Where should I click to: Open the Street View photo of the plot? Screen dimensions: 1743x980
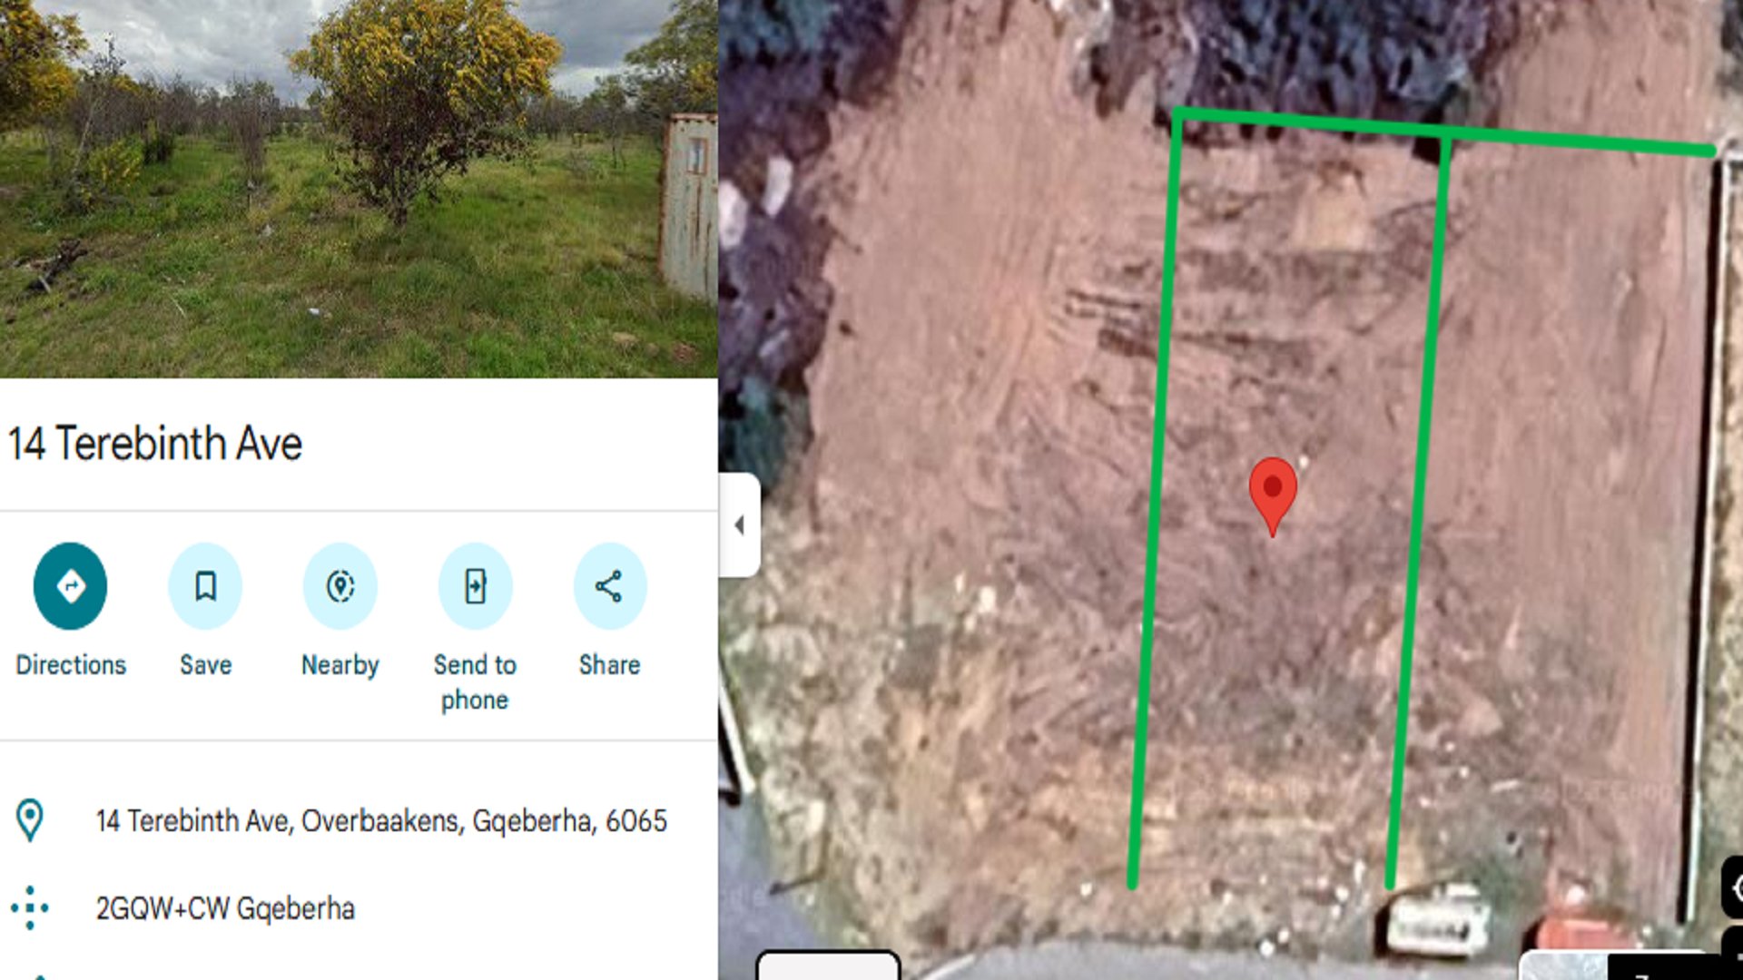coord(359,189)
